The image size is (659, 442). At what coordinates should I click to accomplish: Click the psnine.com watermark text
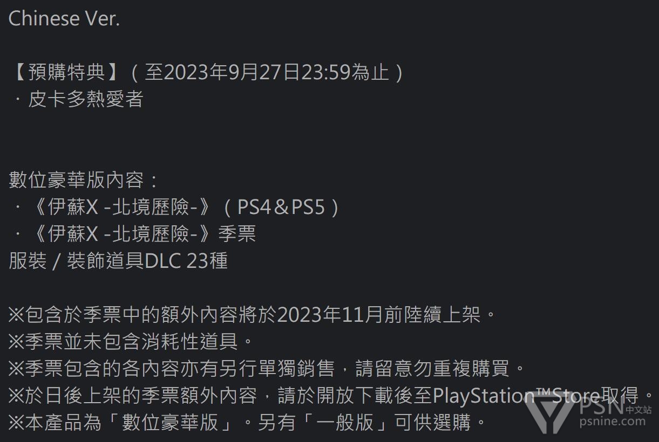(x=612, y=422)
